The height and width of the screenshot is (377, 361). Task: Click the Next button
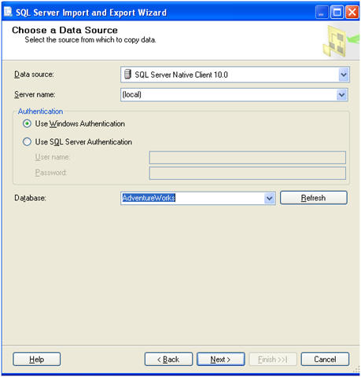(221, 359)
